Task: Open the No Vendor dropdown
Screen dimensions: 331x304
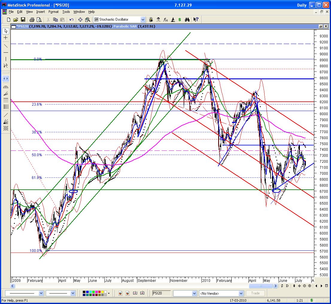Action: [241, 293]
